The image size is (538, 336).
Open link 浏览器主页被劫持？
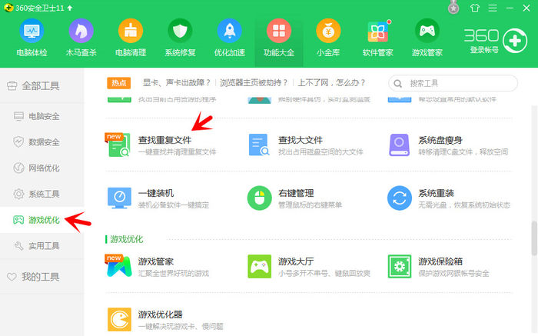tap(254, 83)
